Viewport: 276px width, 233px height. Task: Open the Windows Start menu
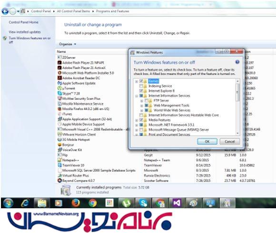coord(8,203)
